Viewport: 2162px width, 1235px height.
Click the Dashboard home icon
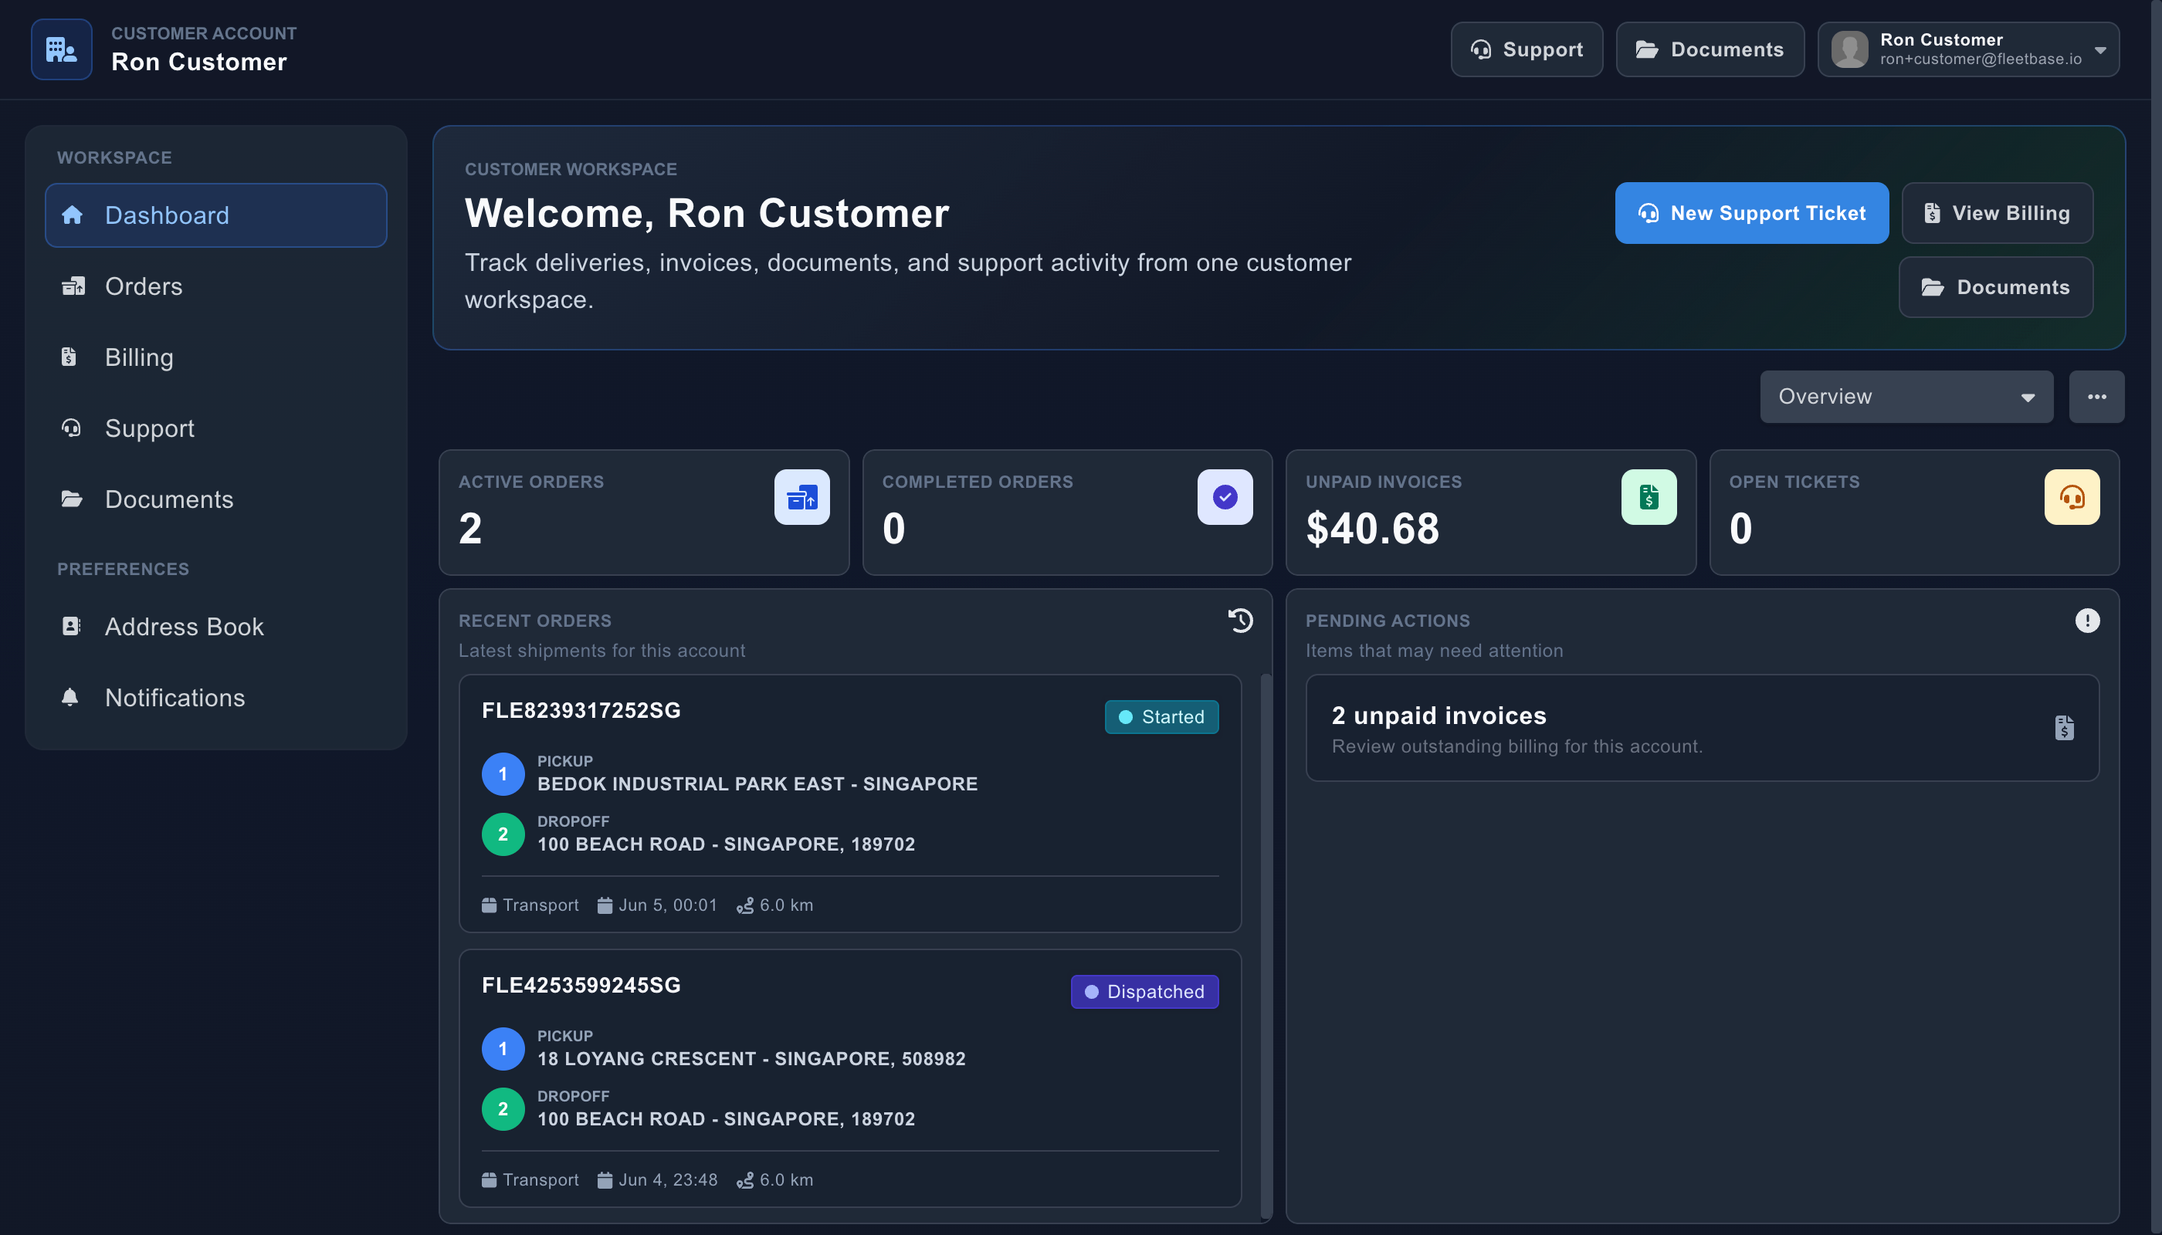[72, 215]
